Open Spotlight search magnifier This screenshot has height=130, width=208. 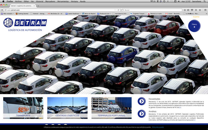pos(205,1)
